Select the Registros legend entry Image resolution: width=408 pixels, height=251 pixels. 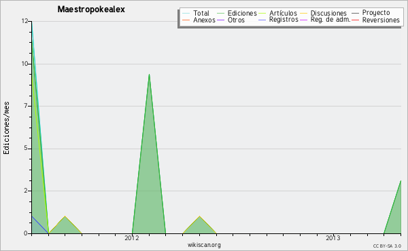click(284, 20)
